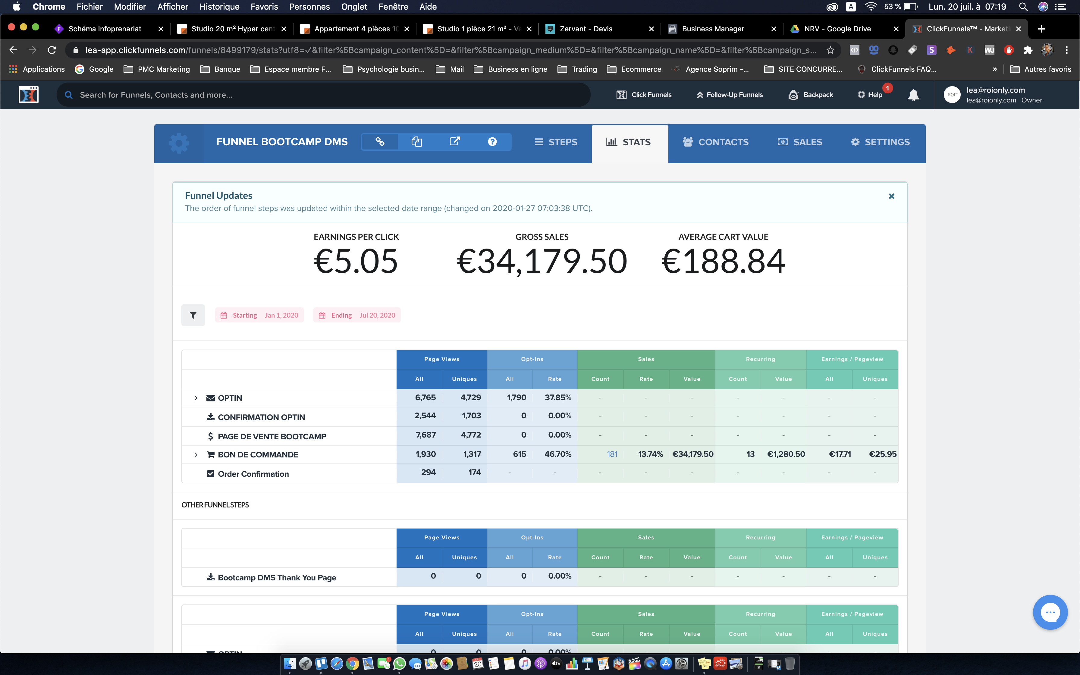1080x675 pixels.
Task: Click the ClickFunnels logo in header
Action: click(29, 95)
